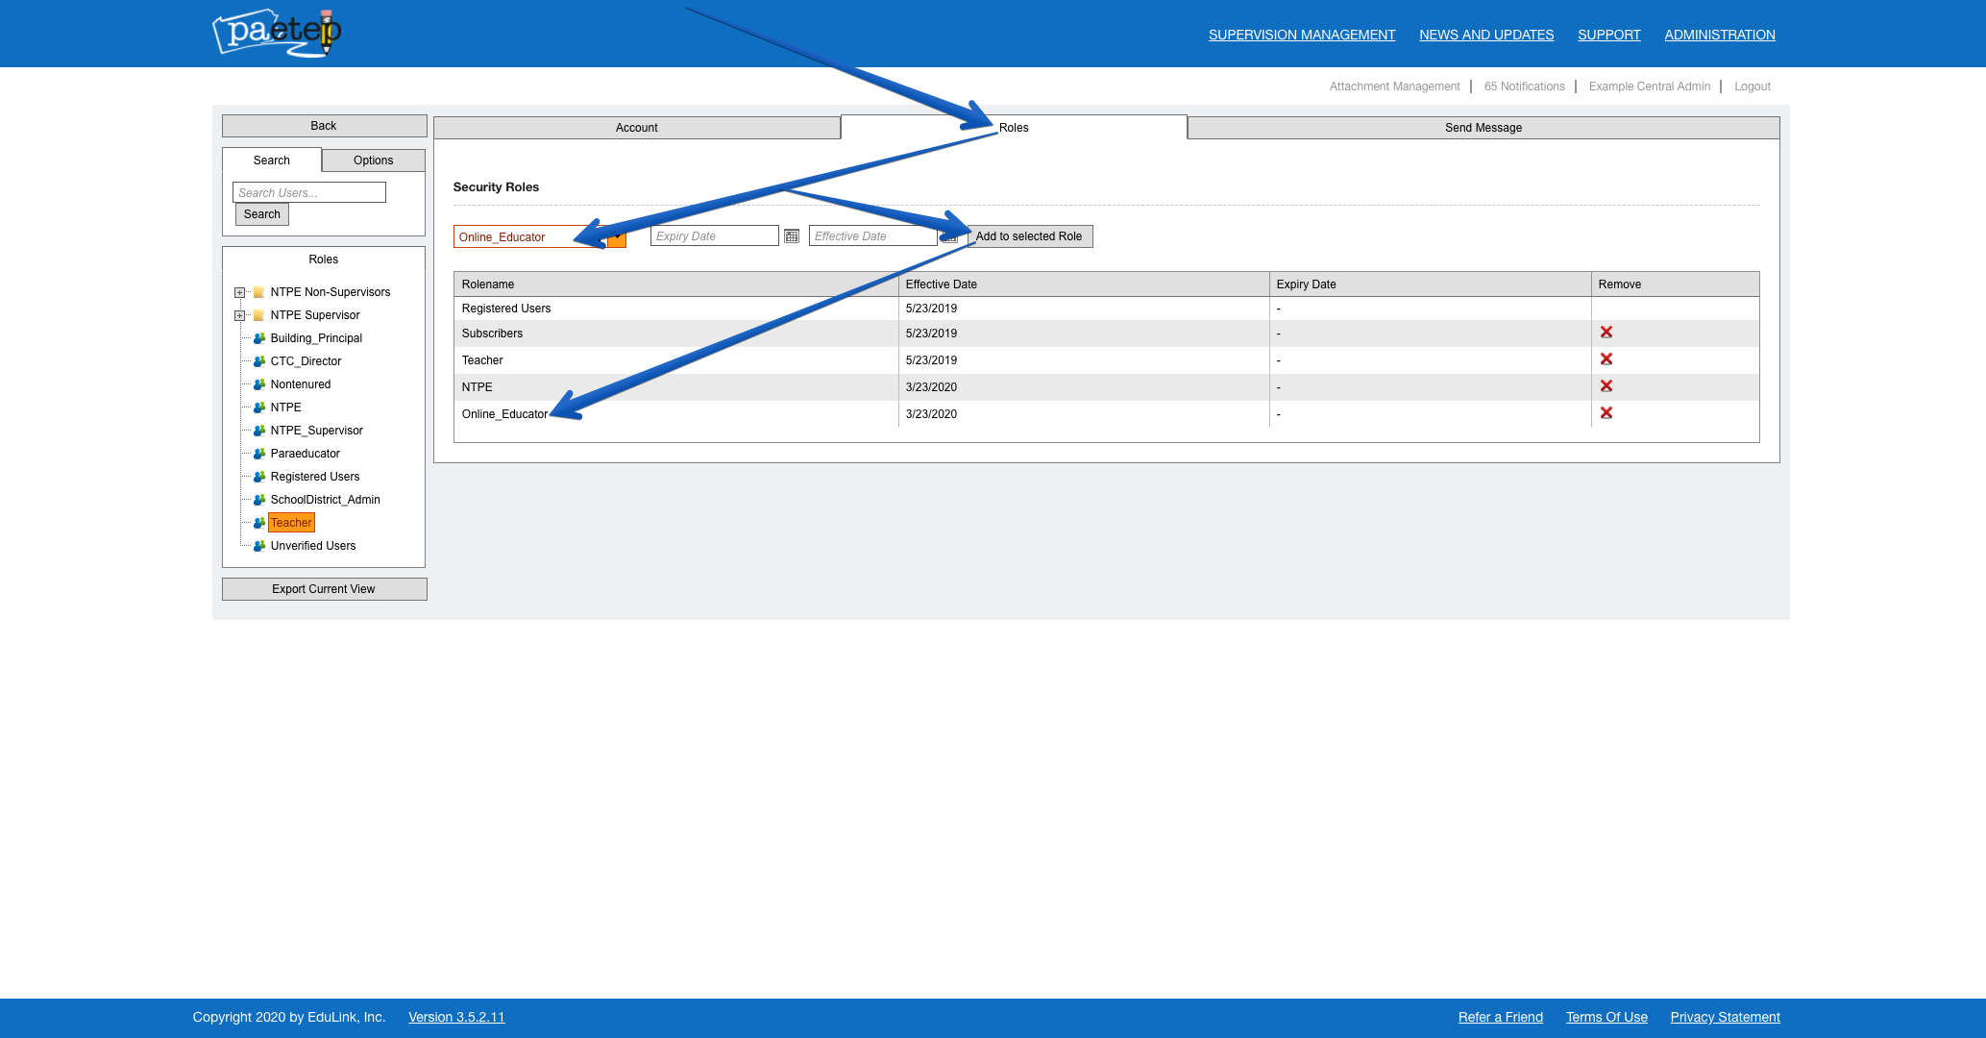Click the NTPE Supervisor folder icon
This screenshot has width=1986, height=1038.
(258, 315)
